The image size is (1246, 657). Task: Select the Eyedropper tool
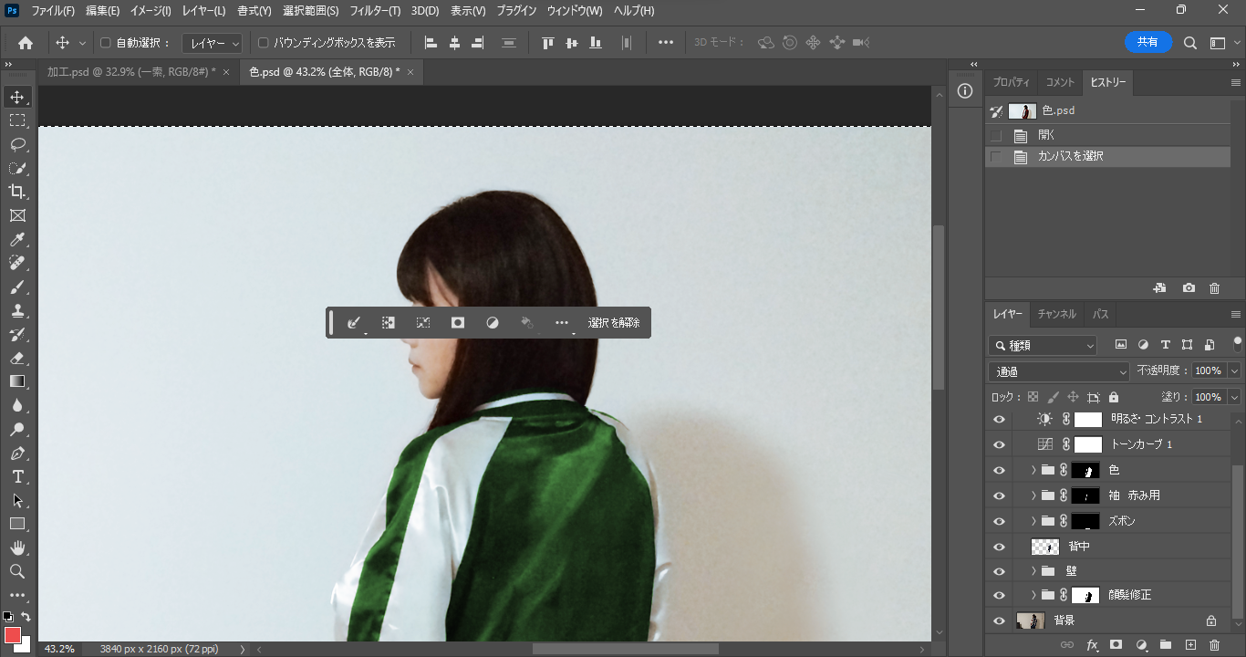click(x=17, y=240)
